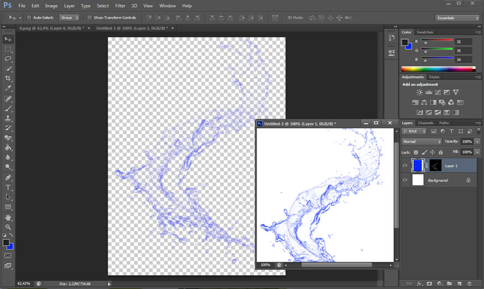The height and width of the screenshot is (289, 484).
Task: Click the Layer 1 mask thumbnail
Action: point(435,165)
